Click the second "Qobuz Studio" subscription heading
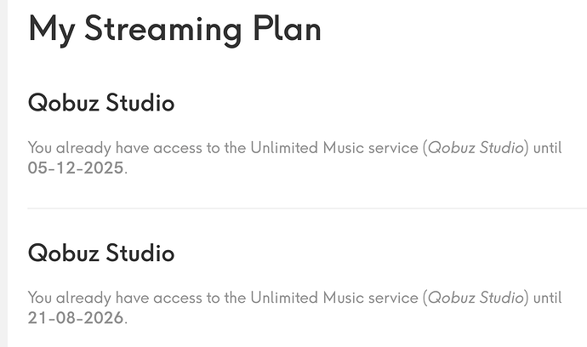Image resolution: width=587 pixels, height=347 pixels. pos(101,253)
